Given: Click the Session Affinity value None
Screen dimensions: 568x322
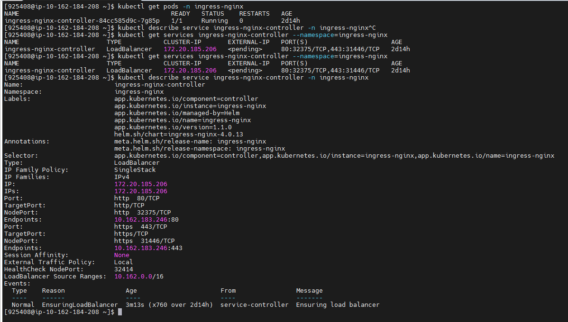Looking at the screenshot, I should [x=121, y=255].
